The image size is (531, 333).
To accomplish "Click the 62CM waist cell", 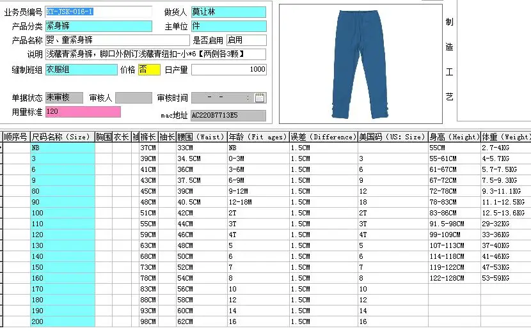I will coord(202,321).
